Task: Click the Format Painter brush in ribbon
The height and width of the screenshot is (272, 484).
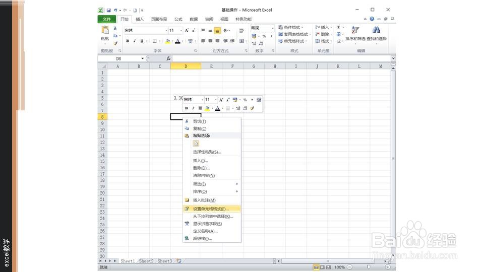Action: (115, 43)
